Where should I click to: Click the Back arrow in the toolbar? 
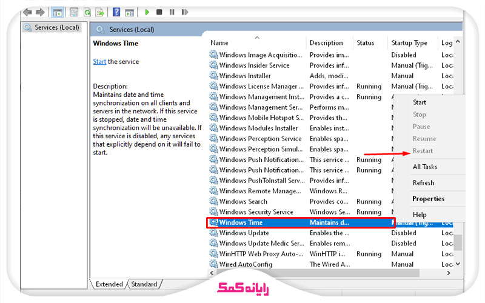27,12
